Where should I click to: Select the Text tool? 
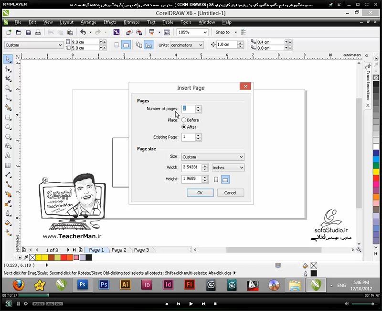tap(8, 156)
